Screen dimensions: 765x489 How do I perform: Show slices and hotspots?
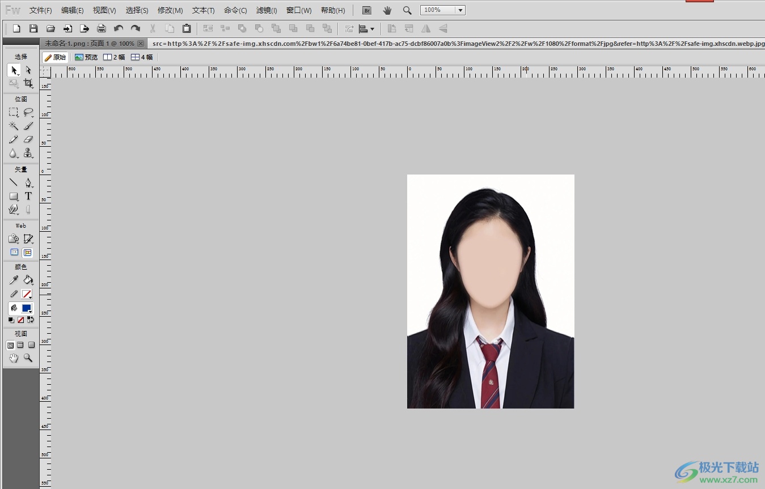28,253
